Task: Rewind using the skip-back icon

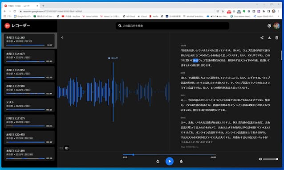Action: pyautogui.click(x=158, y=161)
